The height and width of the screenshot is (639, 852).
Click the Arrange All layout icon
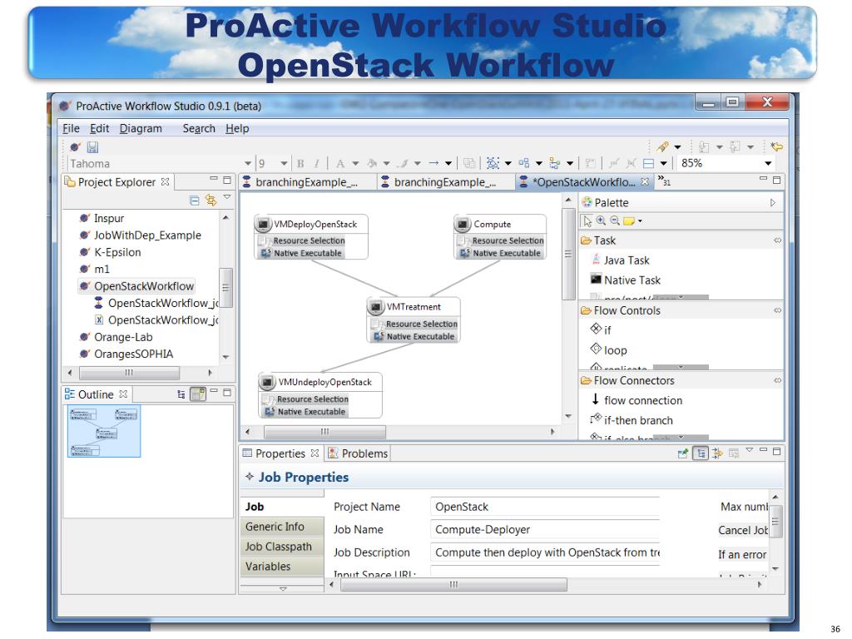(x=524, y=163)
